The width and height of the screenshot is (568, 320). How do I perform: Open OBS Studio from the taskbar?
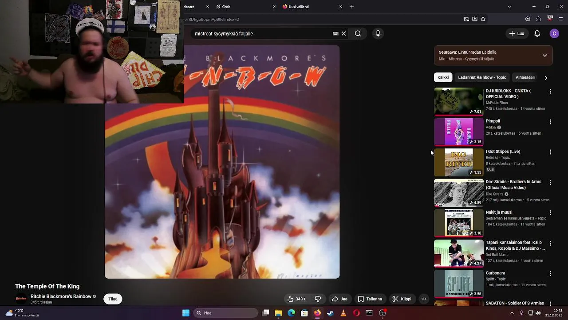click(383, 313)
